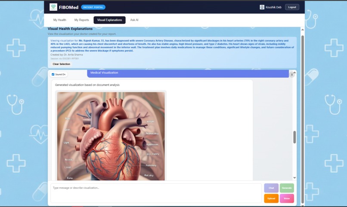Click 'View the visualization your doctor created' subtitle
The height and width of the screenshot is (207, 347).
coord(82,34)
